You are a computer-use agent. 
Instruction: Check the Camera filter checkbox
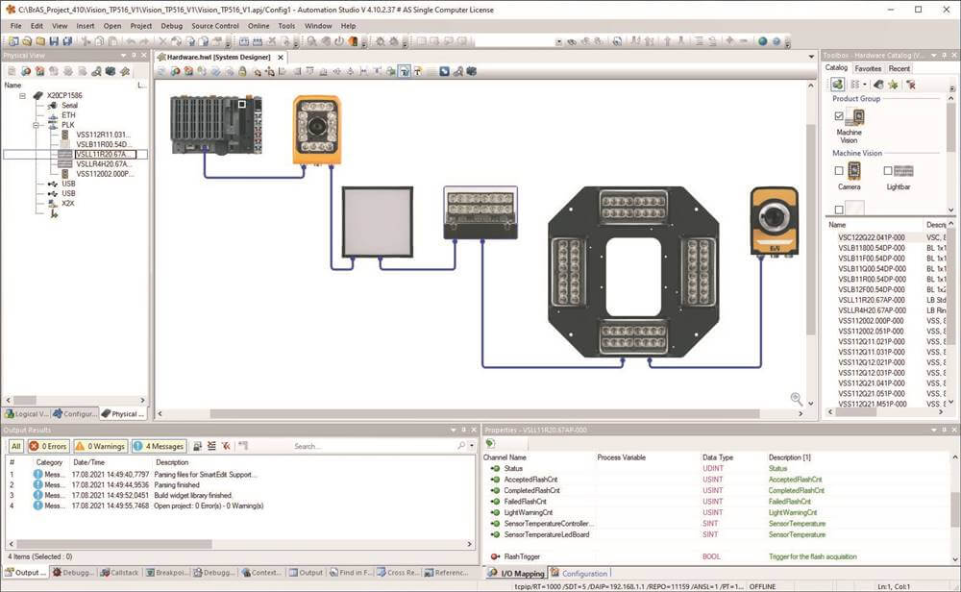coord(839,170)
